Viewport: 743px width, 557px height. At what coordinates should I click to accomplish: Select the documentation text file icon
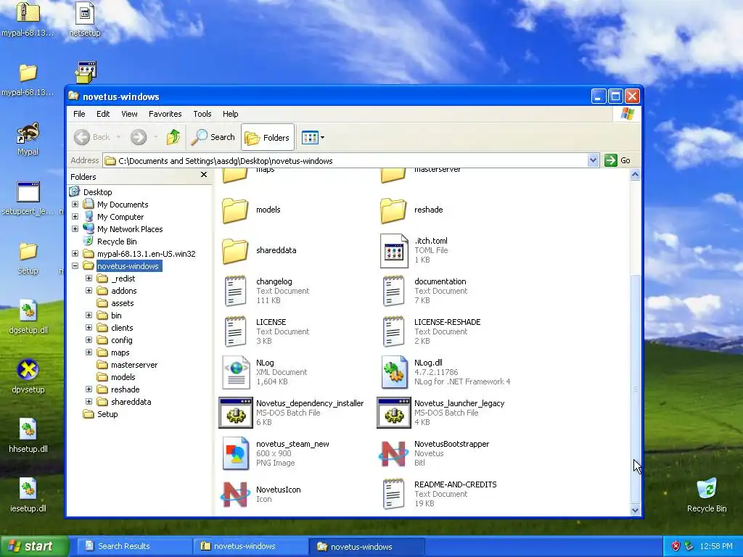coord(393,291)
